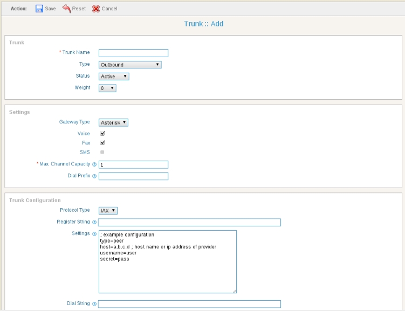
Task: Click the Reset button label
Action: click(x=79, y=9)
